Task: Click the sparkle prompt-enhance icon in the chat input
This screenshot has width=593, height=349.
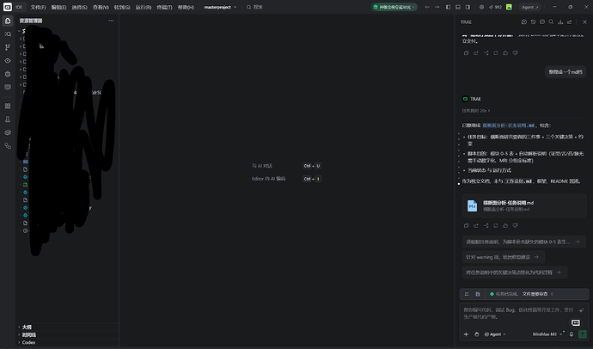Action: pos(581,310)
